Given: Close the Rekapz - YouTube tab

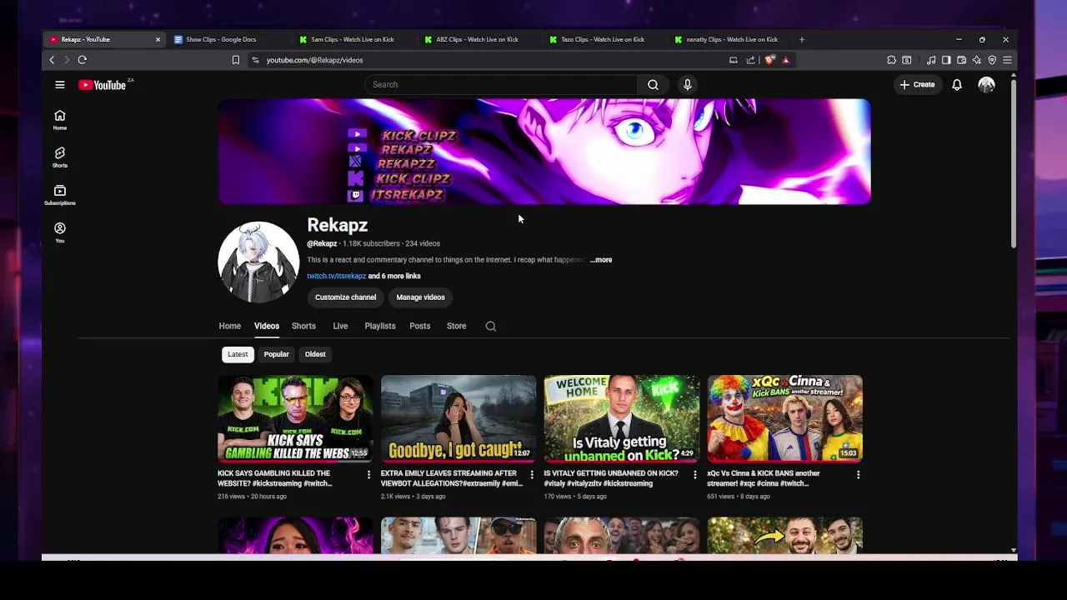Looking at the screenshot, I should point(158,39).
